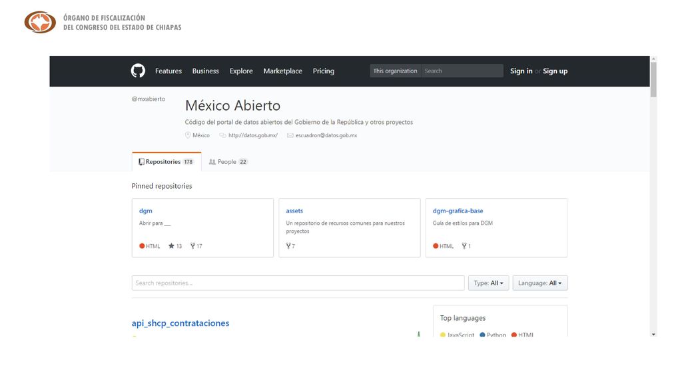The width and height of the screenshot is (682, 384).
Task: Expand the Language: All dropdown
Action: click(x=539, y=283)
